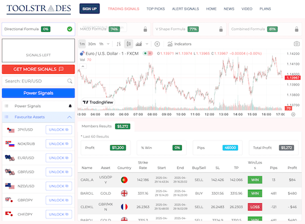Viewport: 305px width, 224px height.
Task: Click the NOK/RUB flag icon
Action: [x=10, y=144]
